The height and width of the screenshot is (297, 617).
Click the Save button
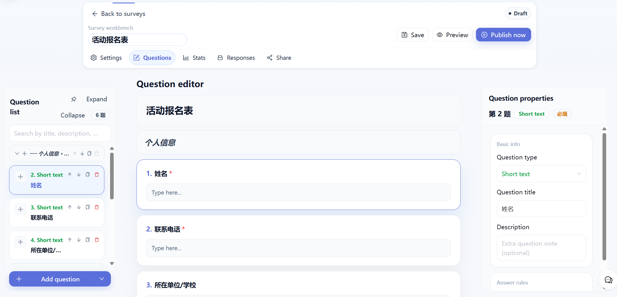[x=413, y=35]
